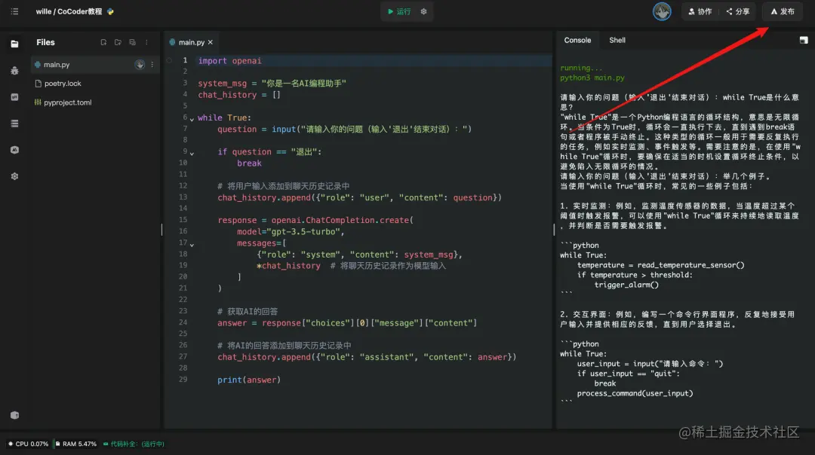Select main.py in the file tree
The height and width of the screenshot is (455, 815).
point(94,65)
